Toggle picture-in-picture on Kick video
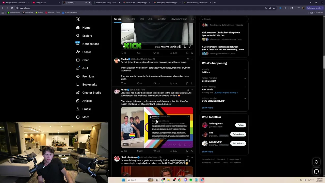 point(185,47)
